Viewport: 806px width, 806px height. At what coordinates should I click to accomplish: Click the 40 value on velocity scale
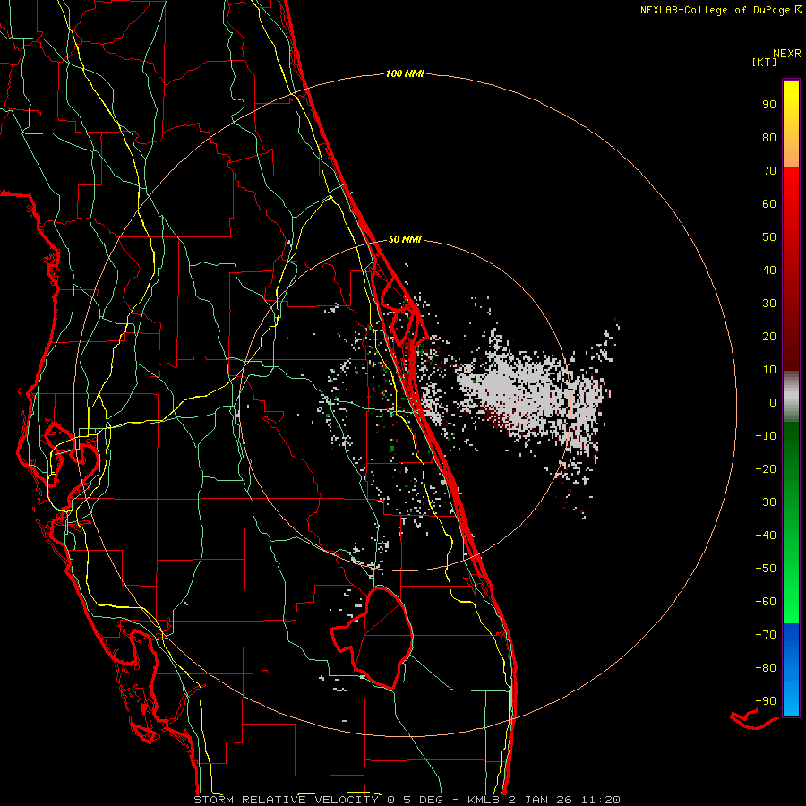point(769,270)
